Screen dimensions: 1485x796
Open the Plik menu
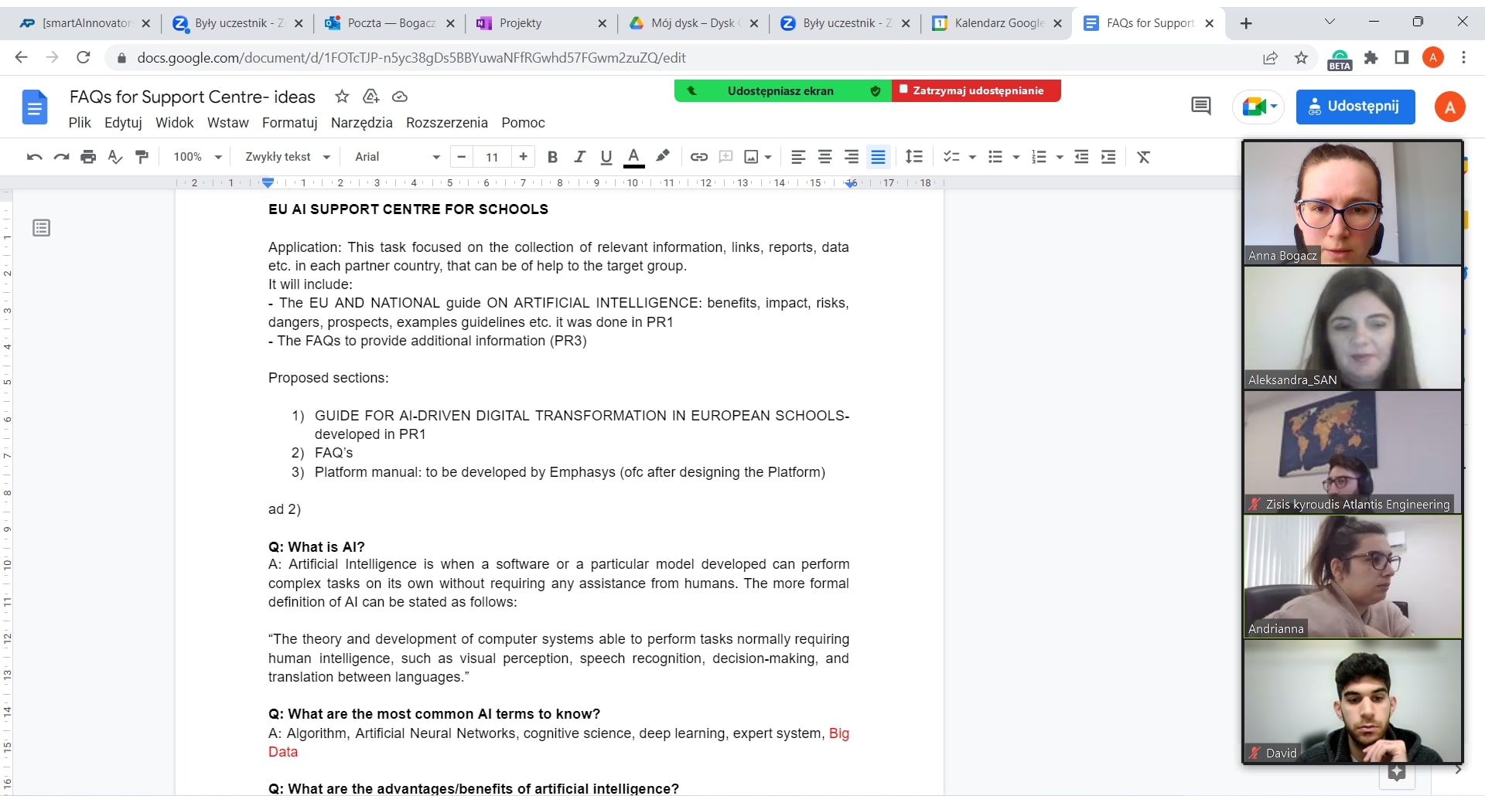(x=80, y=123)
